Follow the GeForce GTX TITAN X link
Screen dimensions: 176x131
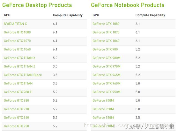pos(20,58)
